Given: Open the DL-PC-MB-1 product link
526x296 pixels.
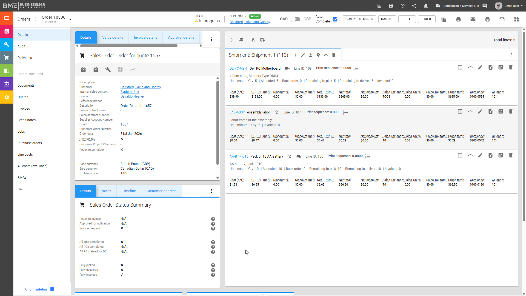Looking at the screenshot, I should coord(238,69).
